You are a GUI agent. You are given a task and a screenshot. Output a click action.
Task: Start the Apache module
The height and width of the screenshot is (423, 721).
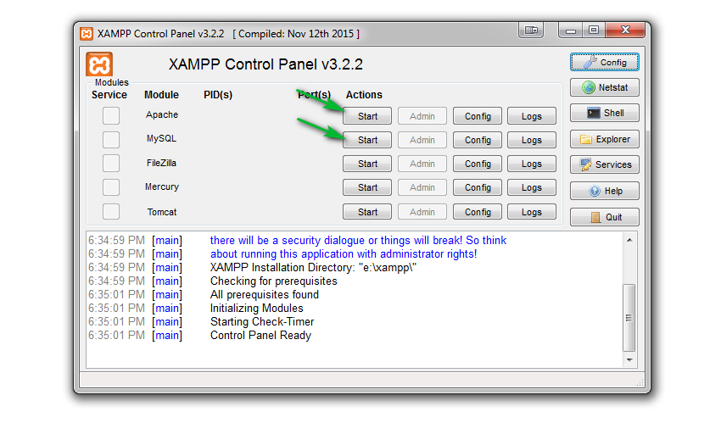(367, 116)
